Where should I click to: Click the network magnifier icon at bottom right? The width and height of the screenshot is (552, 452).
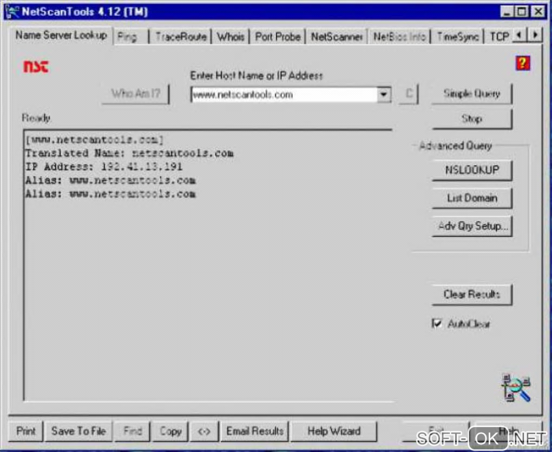tap(516, 388)
